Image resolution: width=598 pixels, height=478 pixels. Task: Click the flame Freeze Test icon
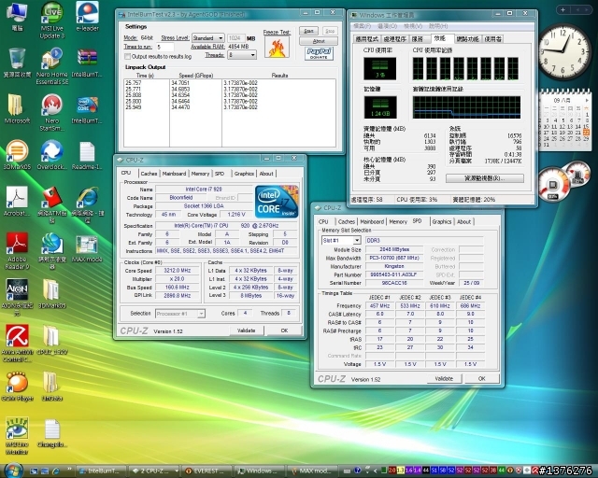coord(277,48)
